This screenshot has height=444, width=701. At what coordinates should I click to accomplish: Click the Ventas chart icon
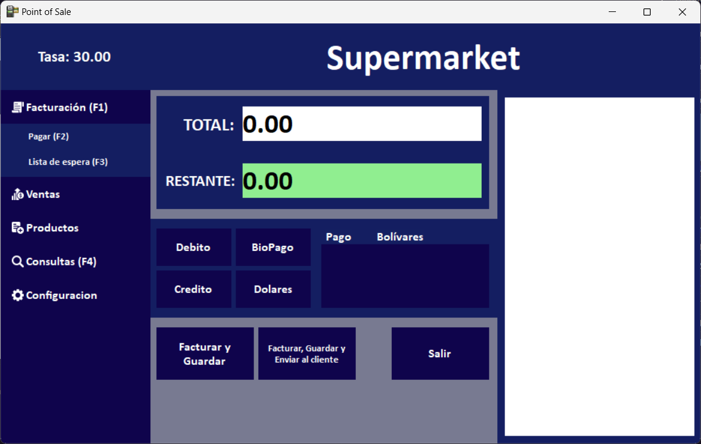click(x=18, y=195)
